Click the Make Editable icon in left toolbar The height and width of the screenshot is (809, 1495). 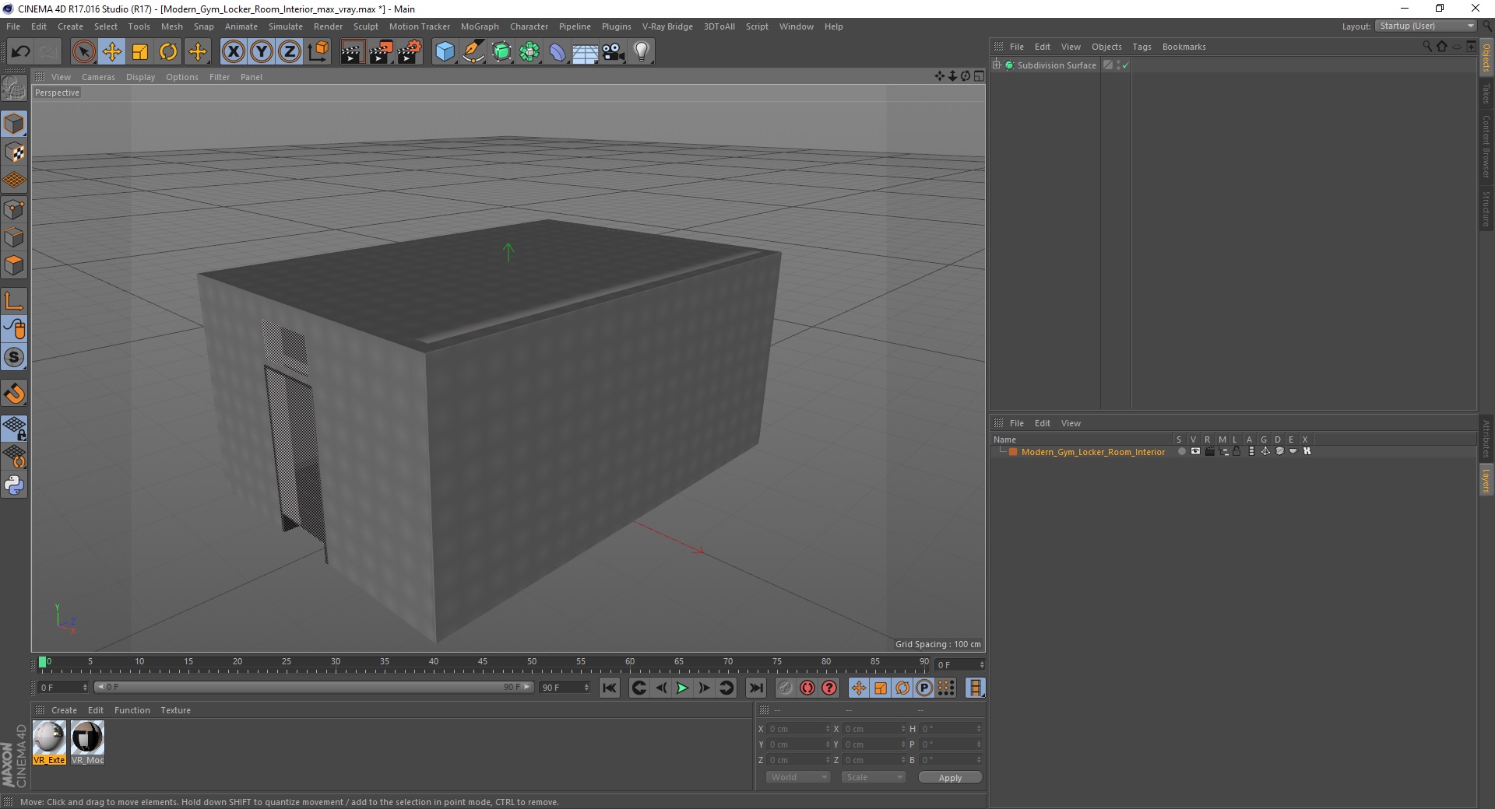pyautogui.click(x=14, y=88)
